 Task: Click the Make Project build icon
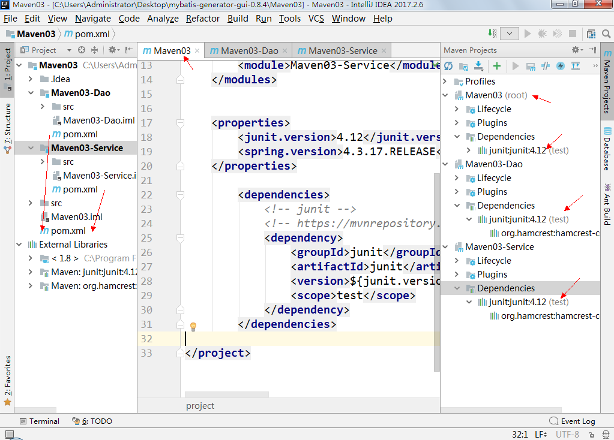pos(492,34)
